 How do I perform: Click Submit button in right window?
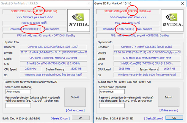[169, 97]
